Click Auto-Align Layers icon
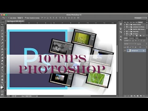 [x=78, y=18]
